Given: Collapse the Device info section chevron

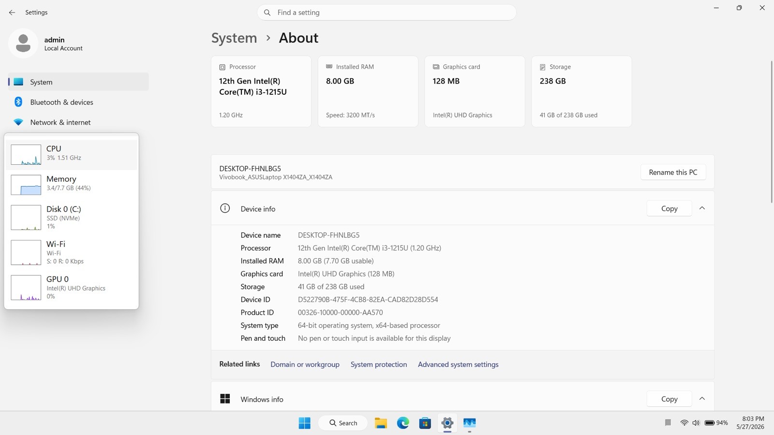Looking at the screenshot, I should coord(702,208).
